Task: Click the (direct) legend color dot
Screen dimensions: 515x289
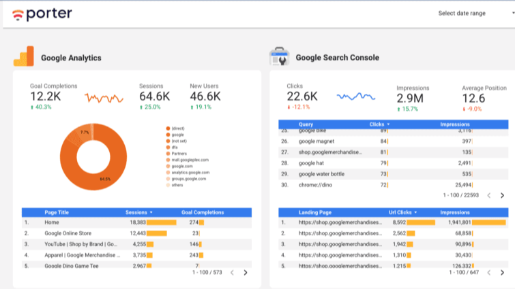Action: (x=168, y=129)
